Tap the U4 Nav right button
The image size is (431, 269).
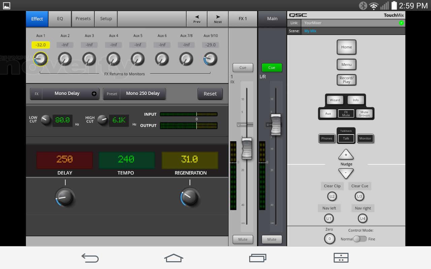[363, 219]
